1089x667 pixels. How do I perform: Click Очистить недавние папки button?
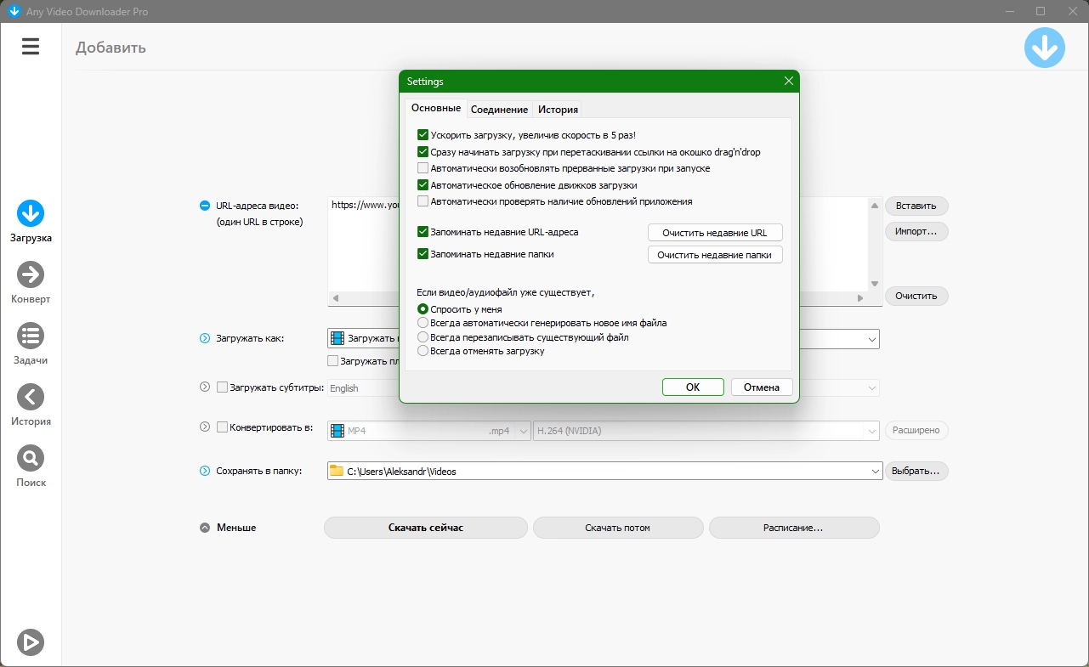click(x=715, y=255)
